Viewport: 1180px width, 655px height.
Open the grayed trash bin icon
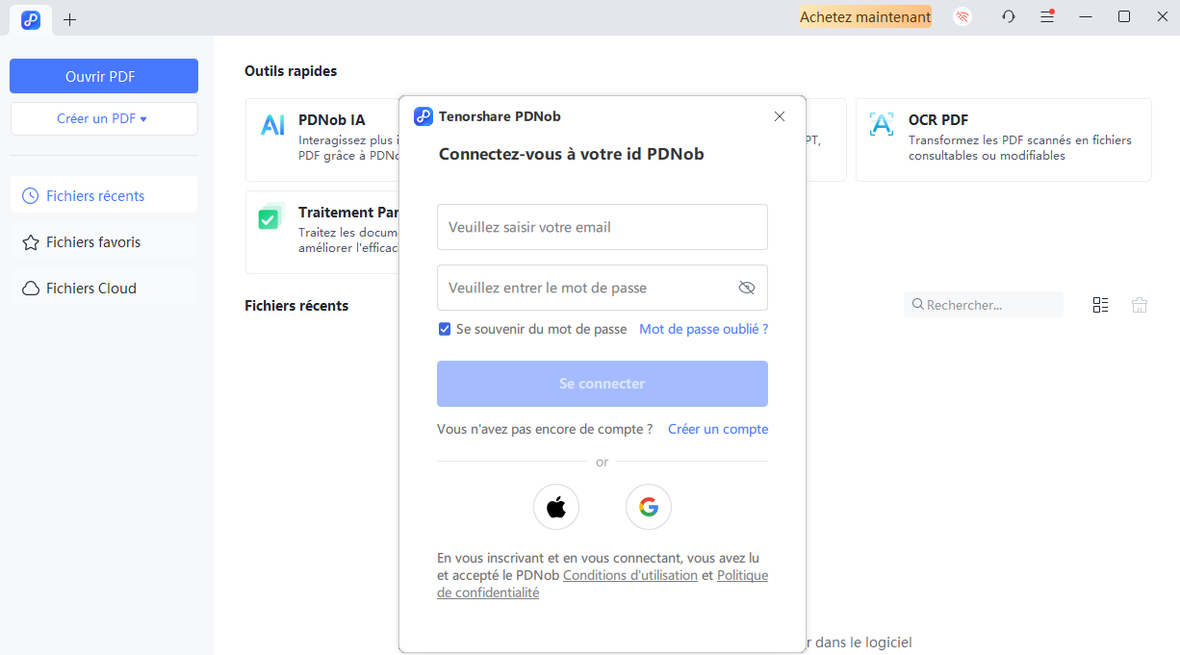(1140, 304)
